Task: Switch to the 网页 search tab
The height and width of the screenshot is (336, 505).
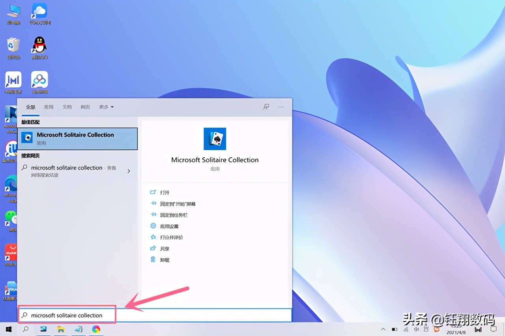Action: tap(85, 107)
